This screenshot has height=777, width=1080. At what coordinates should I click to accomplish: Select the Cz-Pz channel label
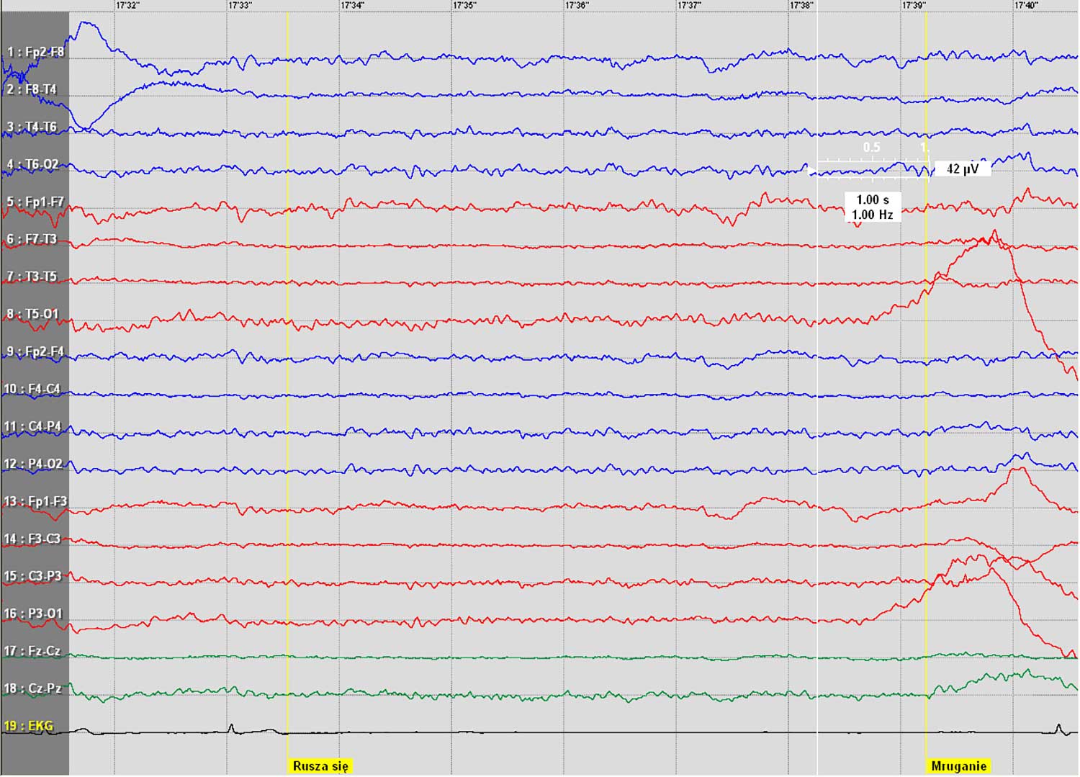click(32, 688)
